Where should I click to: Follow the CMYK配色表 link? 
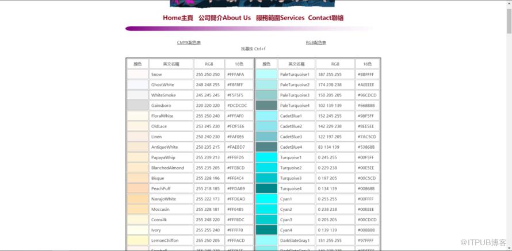click(x=189, y=43)
